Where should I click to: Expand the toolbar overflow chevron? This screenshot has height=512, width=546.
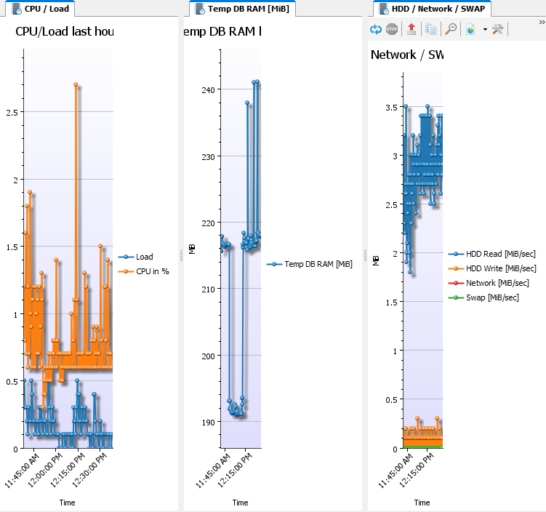pos(542,23)
